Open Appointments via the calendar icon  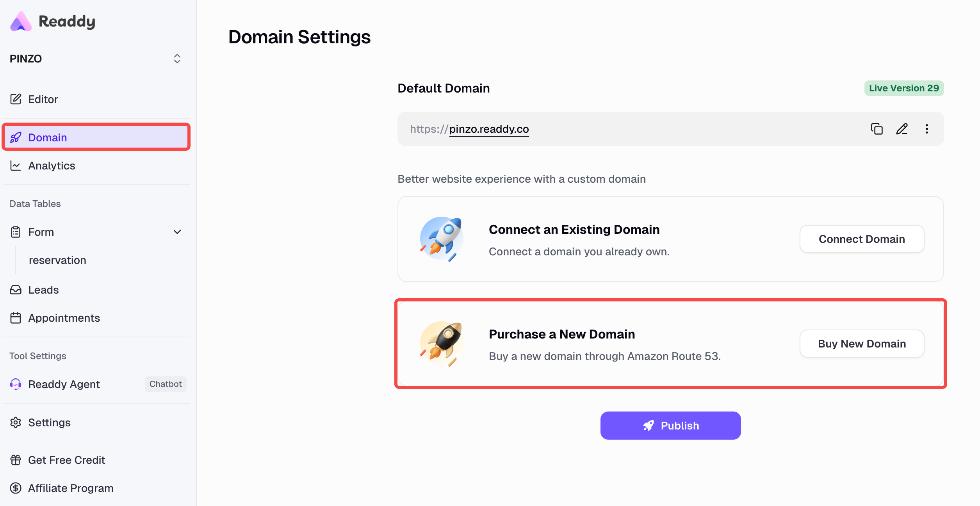16,318
